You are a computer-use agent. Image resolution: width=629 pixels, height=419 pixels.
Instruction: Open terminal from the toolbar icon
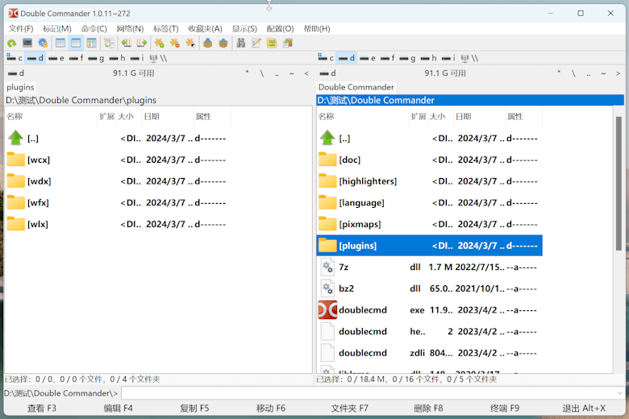[27, 43]
